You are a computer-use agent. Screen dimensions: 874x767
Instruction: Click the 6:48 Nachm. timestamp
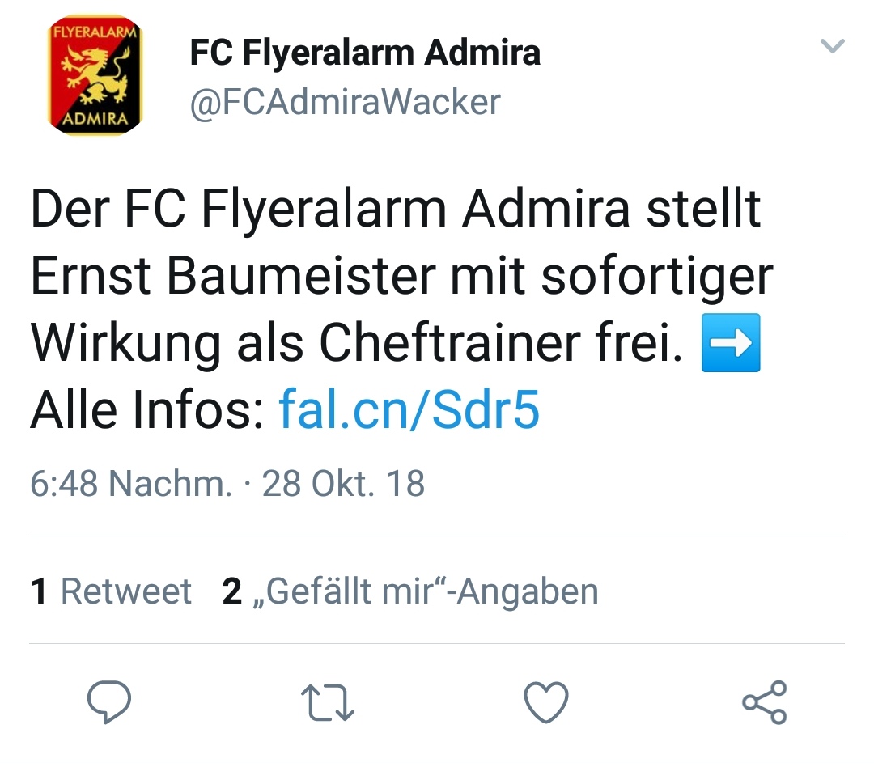[x=131, y=483]
